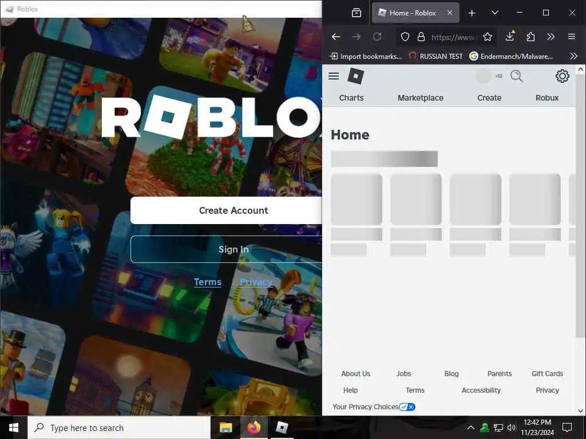This screenshot has height=439, width=586.
Task: Open About Us footer link
Action: click(x=355, y=374)
